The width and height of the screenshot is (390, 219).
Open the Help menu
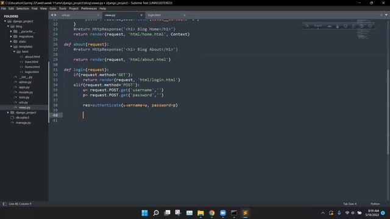(103, 9)
